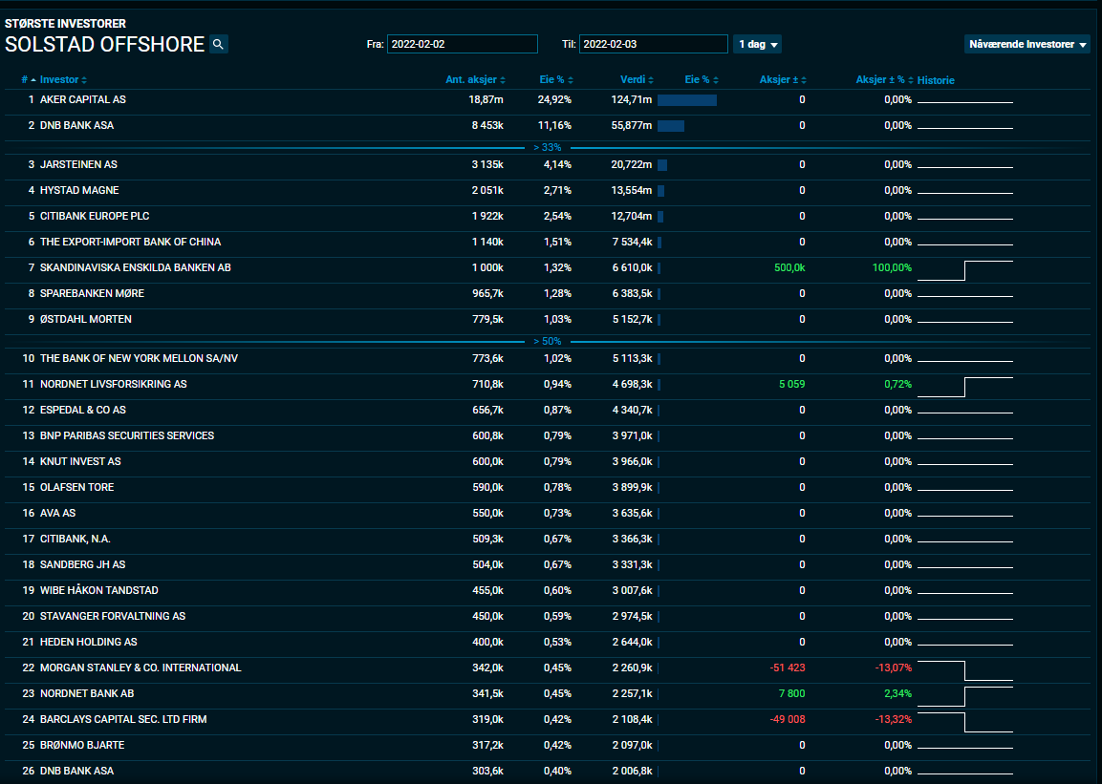Click the Historie column header
Image resolution: width=1102 pixels, height=784 pixels.
coord(936,81)
